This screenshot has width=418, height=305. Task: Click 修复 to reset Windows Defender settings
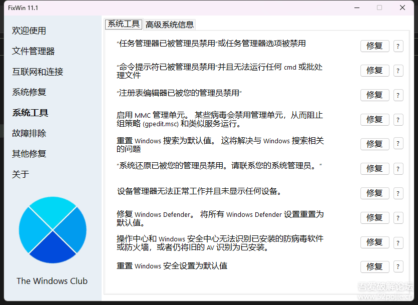pos(374,217)
